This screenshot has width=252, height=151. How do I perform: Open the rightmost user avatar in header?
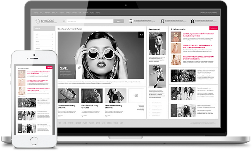(193, 21)
